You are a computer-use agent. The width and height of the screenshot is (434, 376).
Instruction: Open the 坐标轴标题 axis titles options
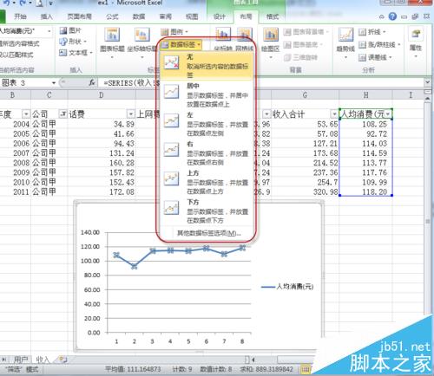pos(141,42)
